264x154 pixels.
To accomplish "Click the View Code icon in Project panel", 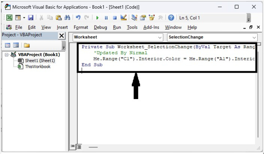I will (x=8, y=45).
